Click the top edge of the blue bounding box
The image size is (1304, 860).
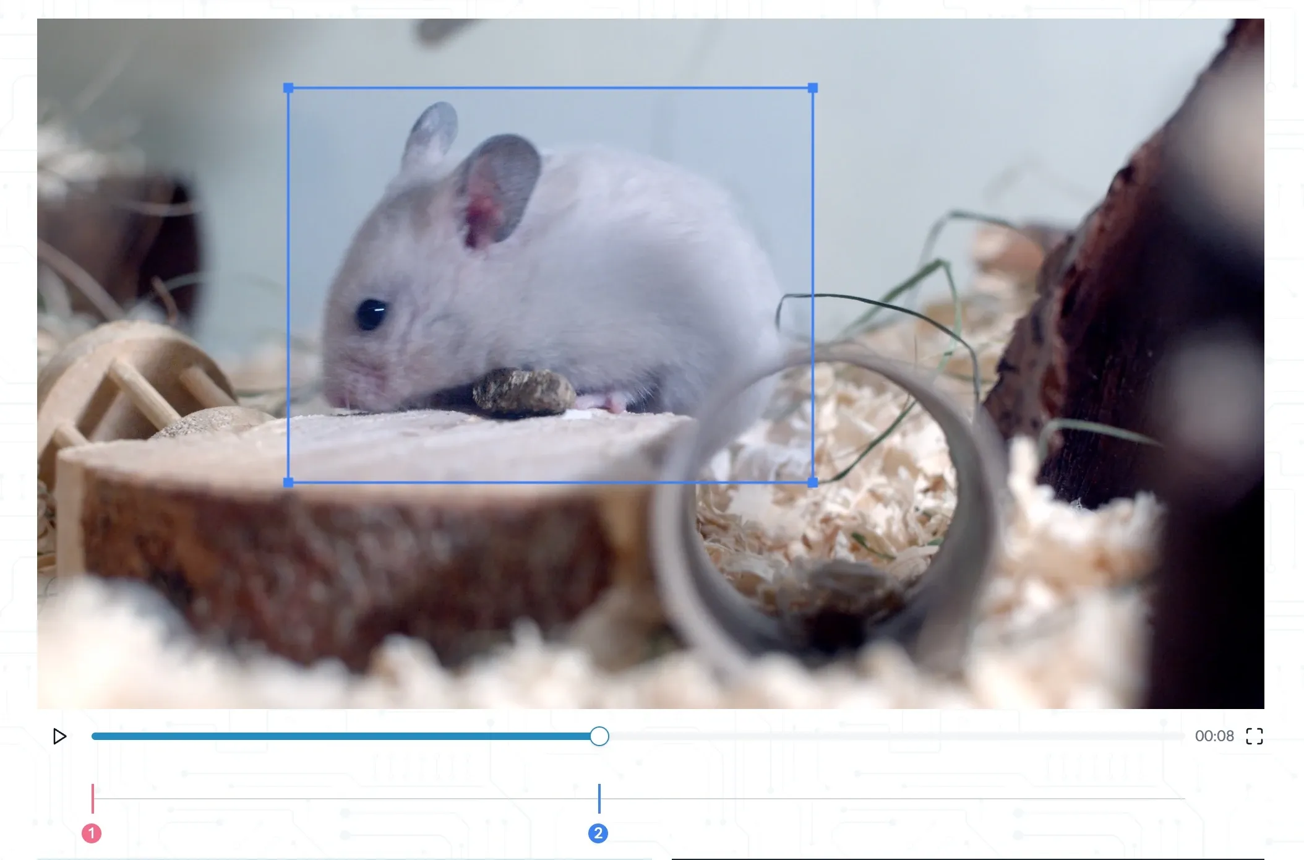551,88
